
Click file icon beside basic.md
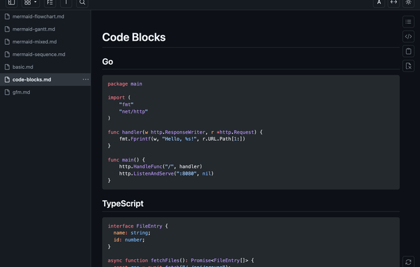click(7, 67)
